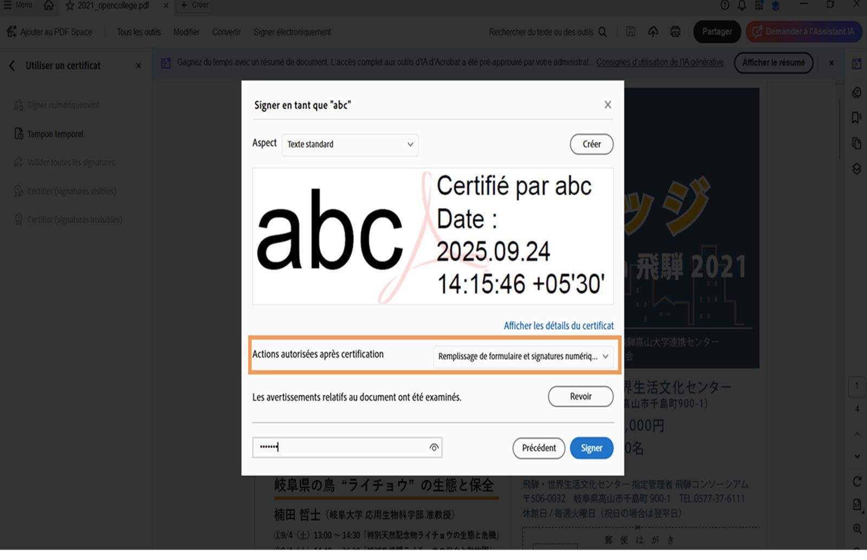Open the Actions autorisées après certification dropdown
867x560 pixels.
[x=523, y=357]
